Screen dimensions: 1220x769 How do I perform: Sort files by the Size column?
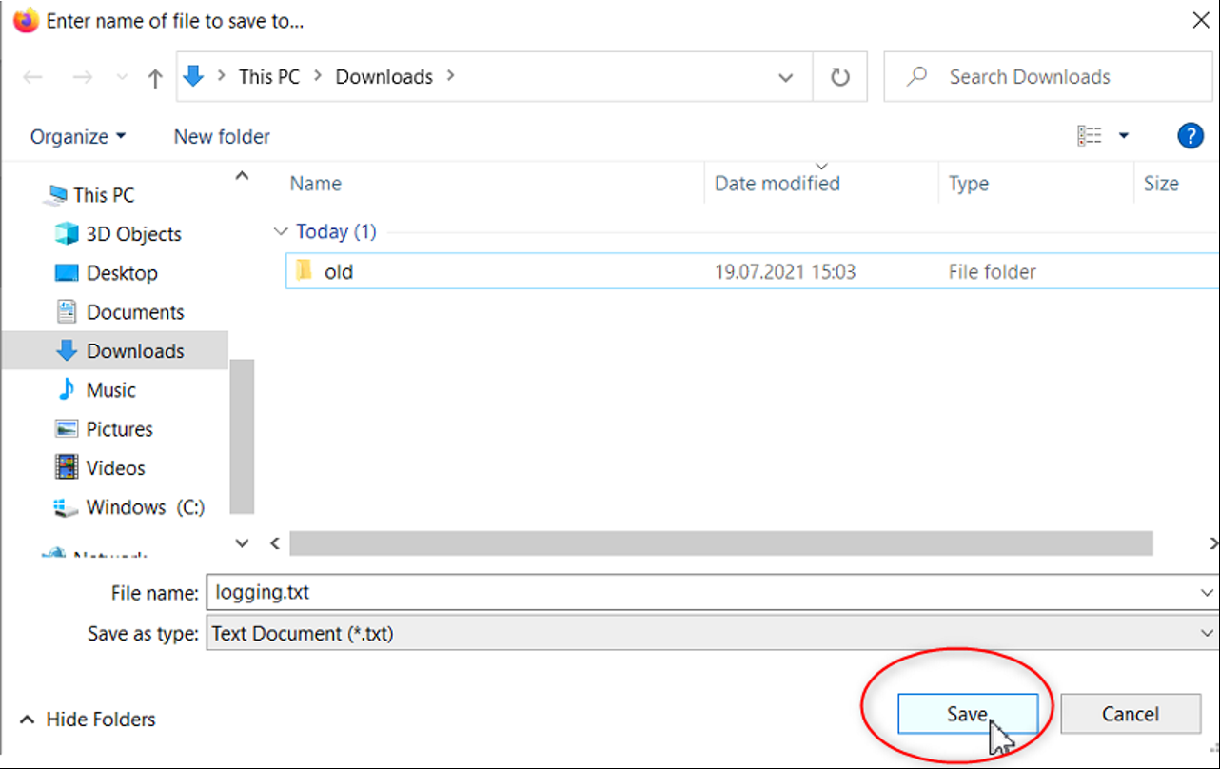1161,184
